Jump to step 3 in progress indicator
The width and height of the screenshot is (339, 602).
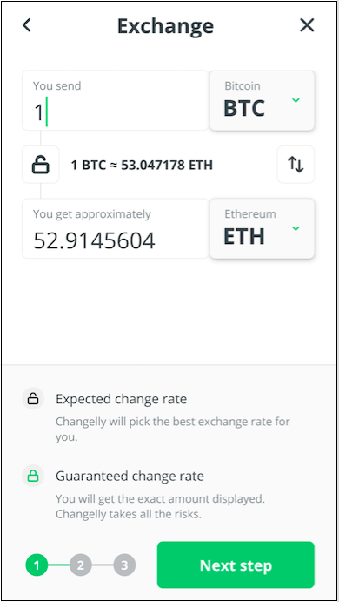click(x=124, y=565)
